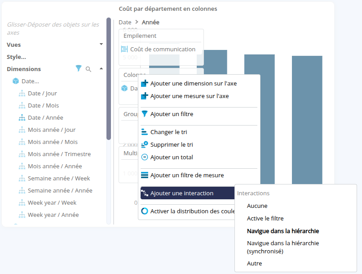The width and height of the screenshot is (362, 274).
Task: Click the measure icon beside Coût de communication
Action: coord(124,49)
